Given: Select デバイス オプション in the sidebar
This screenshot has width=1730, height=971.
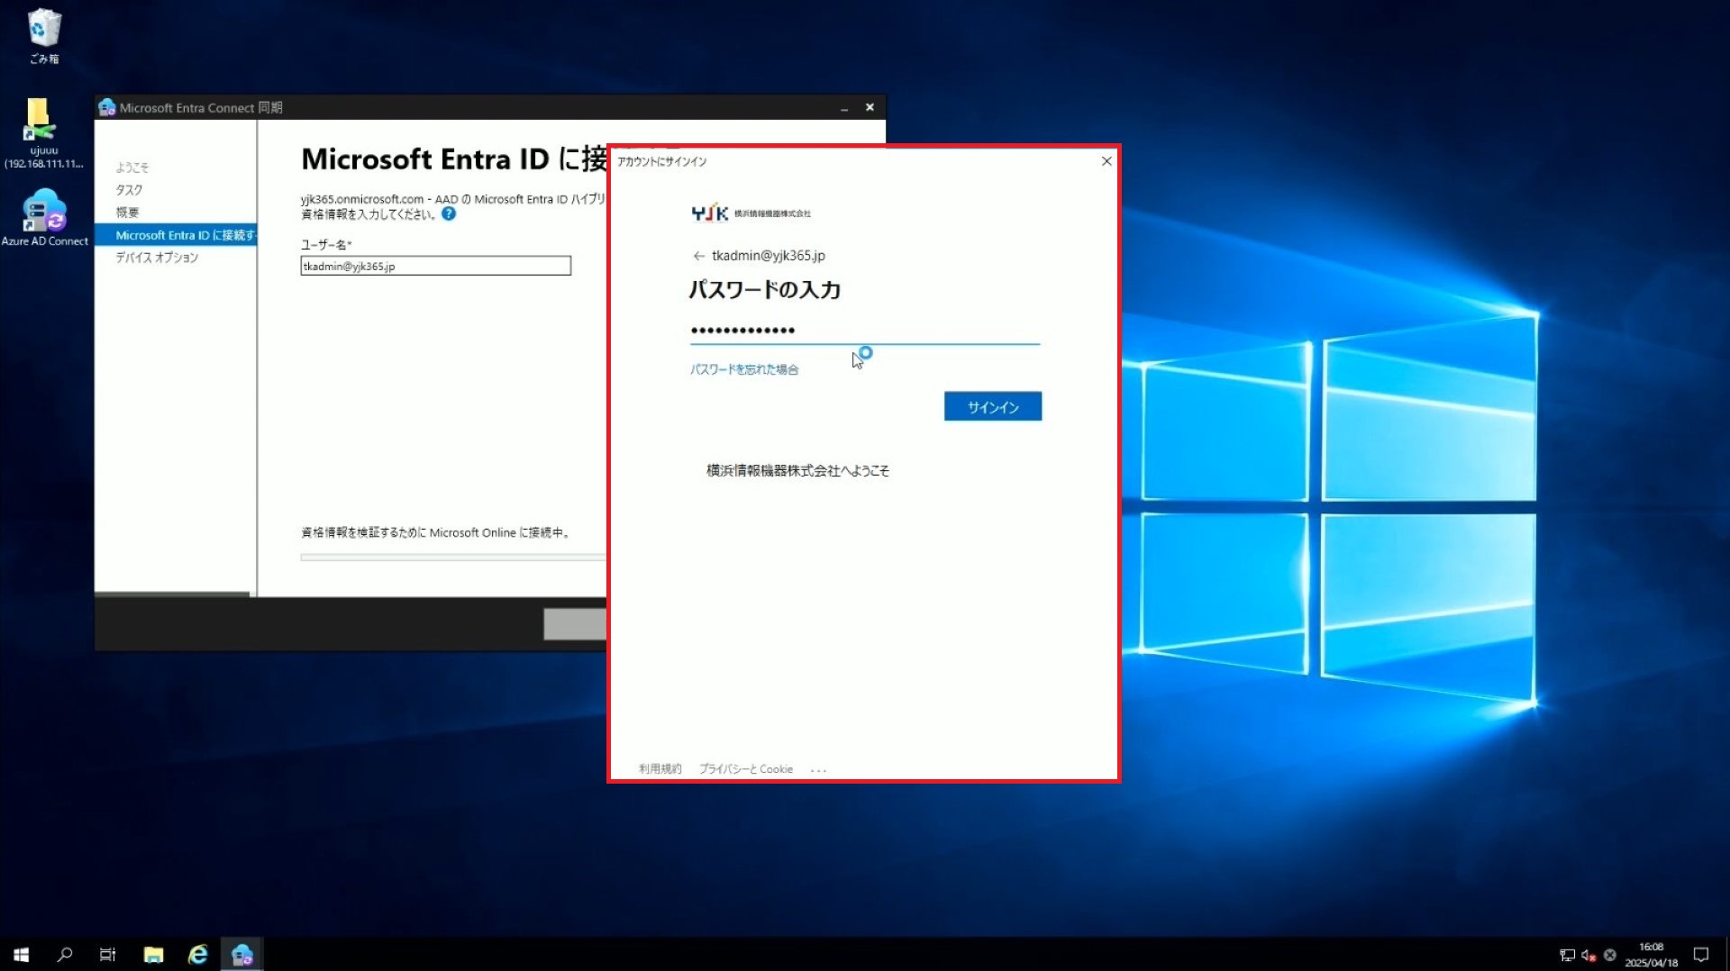Looking at the screenshot, I should click(157, 258).
